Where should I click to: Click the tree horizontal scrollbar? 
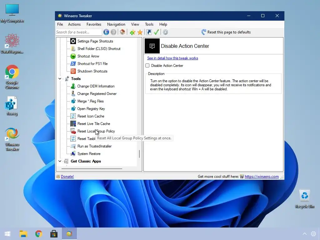pos(92,169)
